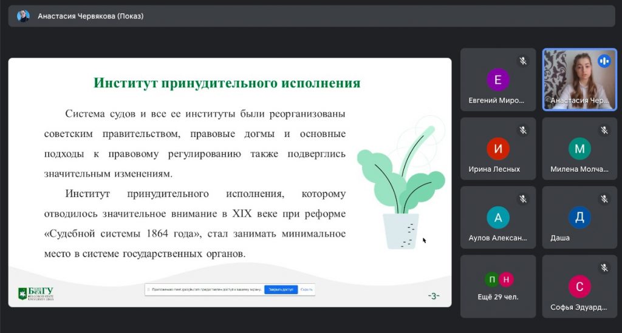Click the teal А avatar of Аулов
Viewport: 622px width, 333px height.
(498, 217)
